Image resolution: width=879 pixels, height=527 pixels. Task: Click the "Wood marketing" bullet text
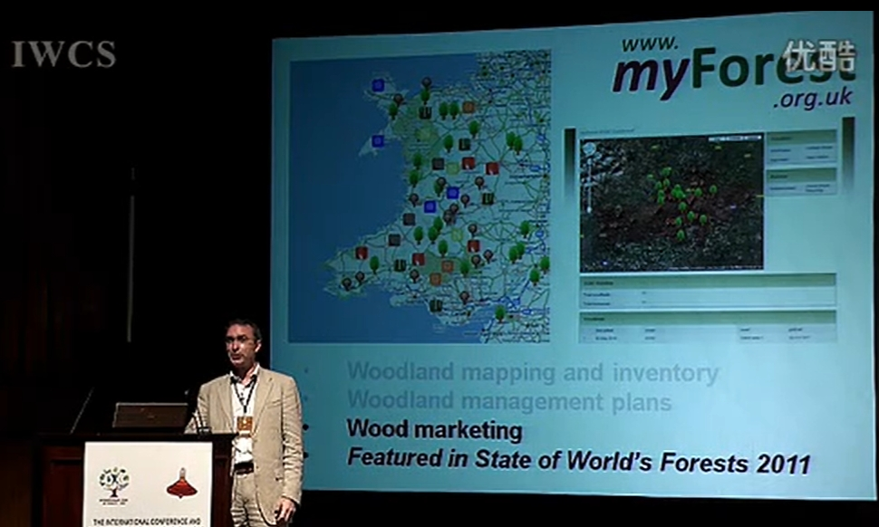coord(434,429)
